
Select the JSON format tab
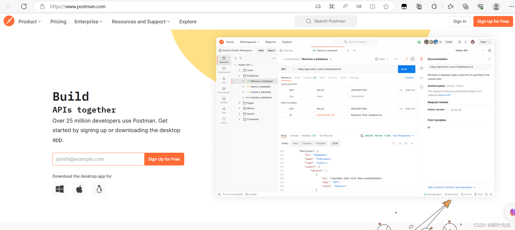click(x=335, y=143)
